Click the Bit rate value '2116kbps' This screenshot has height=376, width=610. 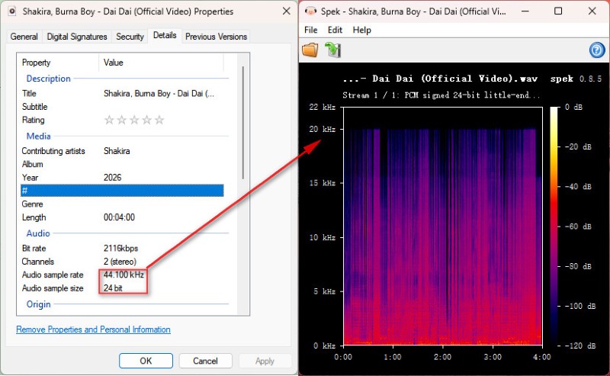[x=120, y=249]
